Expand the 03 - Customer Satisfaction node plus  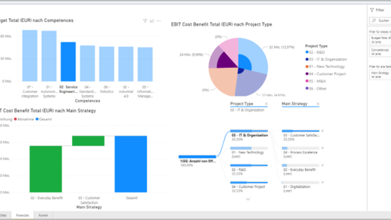point(323,131)
